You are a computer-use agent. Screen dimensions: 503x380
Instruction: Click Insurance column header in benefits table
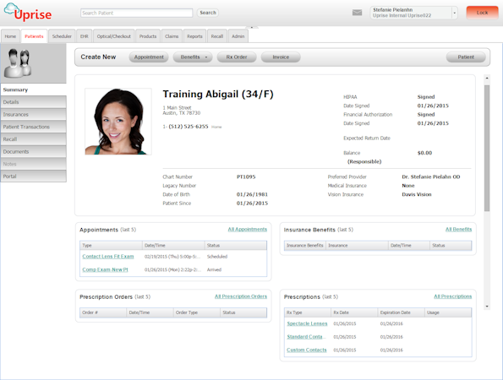(357, 246)
